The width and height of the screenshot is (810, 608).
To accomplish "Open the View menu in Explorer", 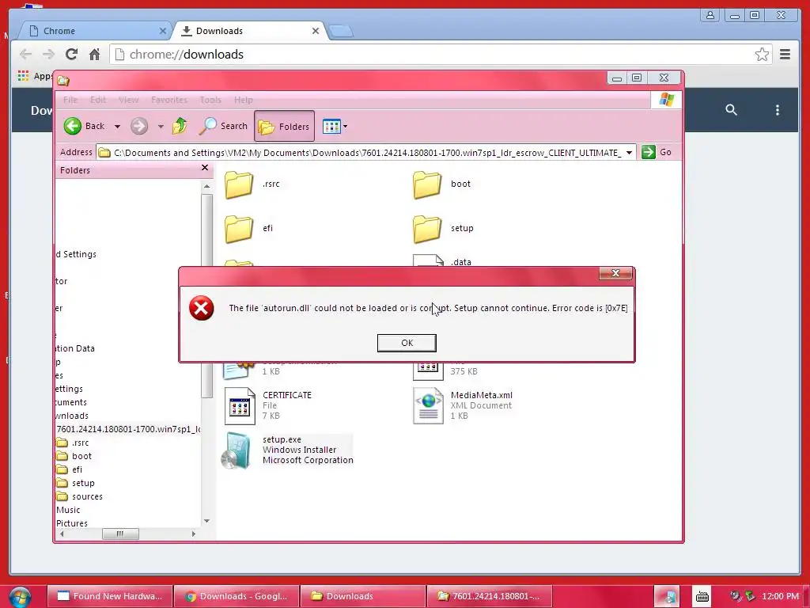I will click(128, 100).
